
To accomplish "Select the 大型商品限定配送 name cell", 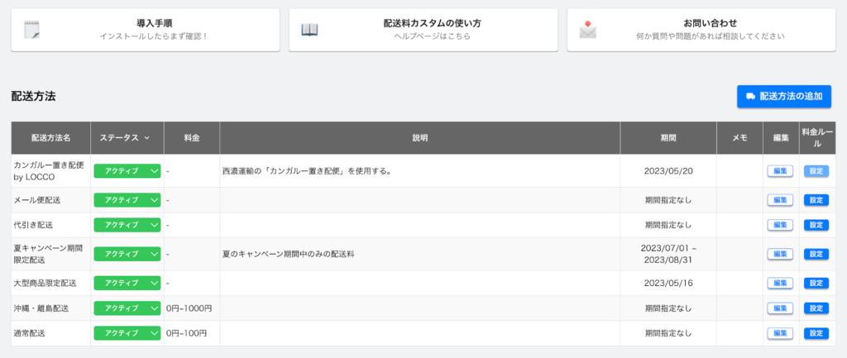I will (50, 283).
